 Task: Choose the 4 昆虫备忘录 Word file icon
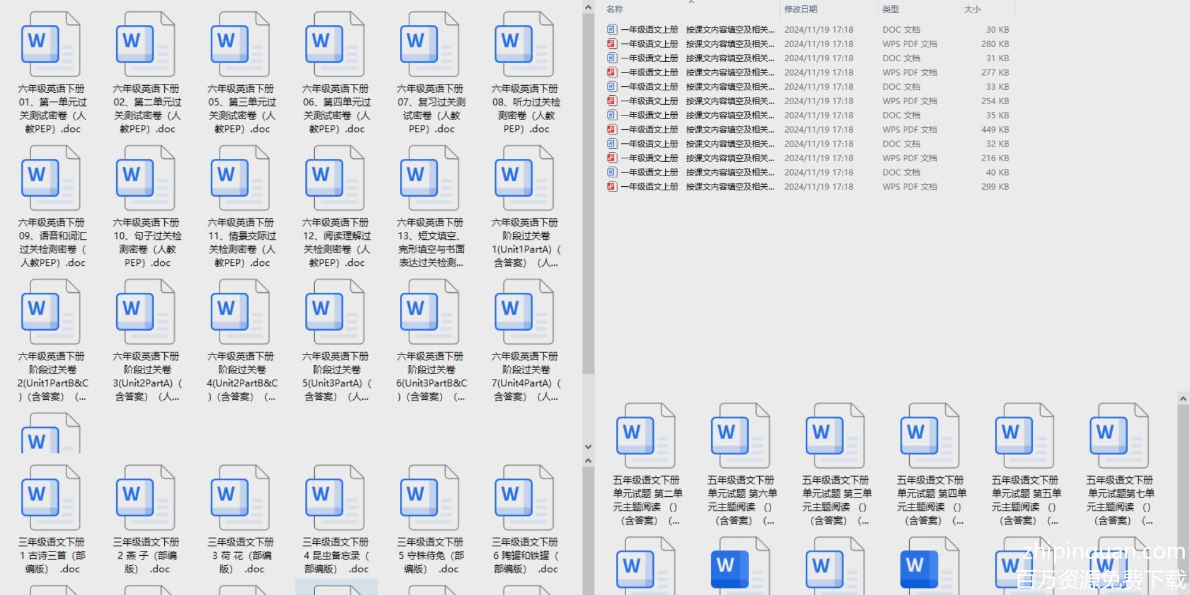(x=334, y=498)
